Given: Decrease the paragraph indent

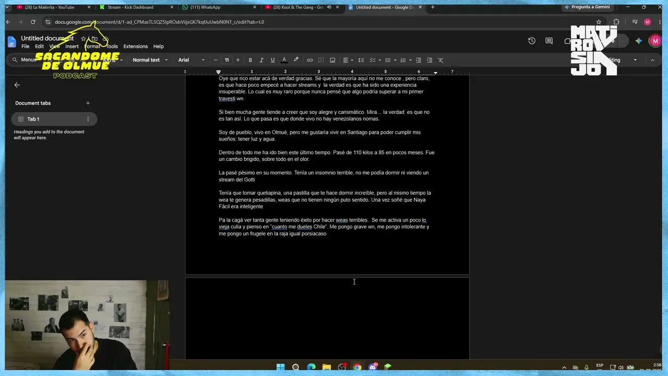Looking at the screenshot, I should click(418, 60).
